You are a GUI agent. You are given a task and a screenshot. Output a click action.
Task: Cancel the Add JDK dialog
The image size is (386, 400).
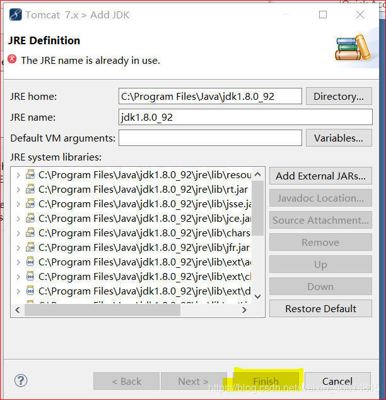point(337,381)
